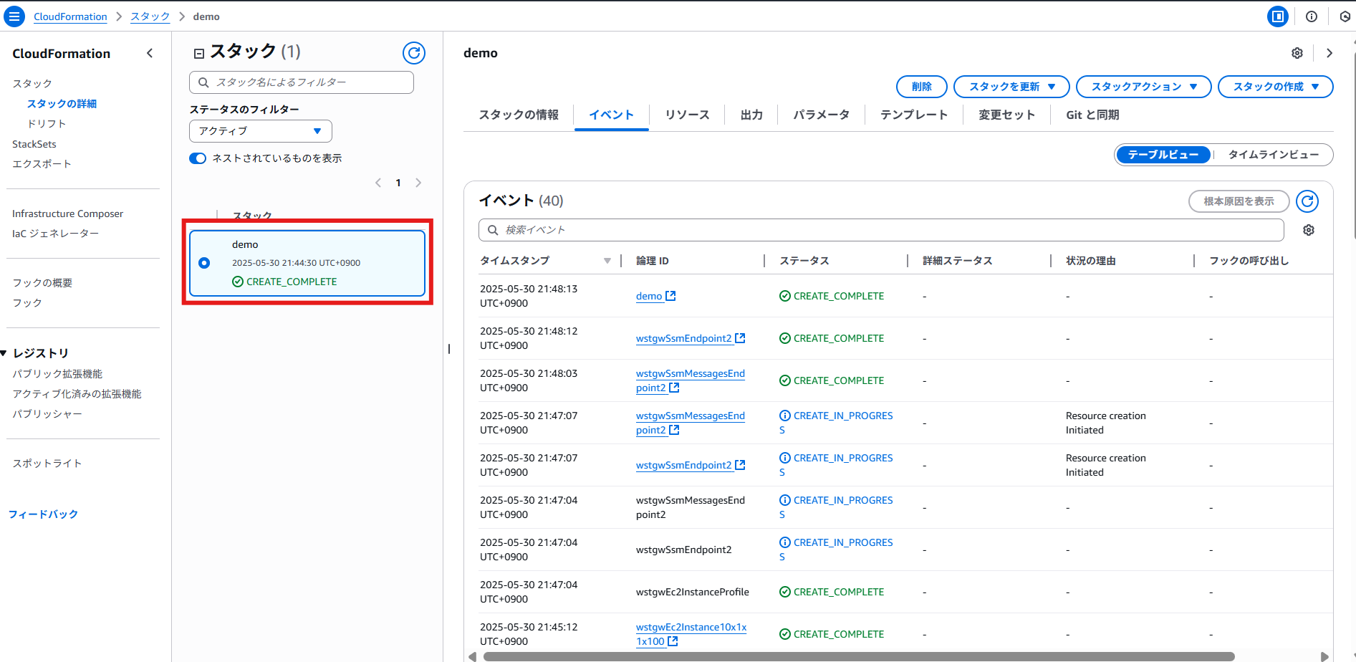Open IaC generator in sidebar
Image resolution: width=1356 pixels, height=662 pixels.
[x=55, y=234]
